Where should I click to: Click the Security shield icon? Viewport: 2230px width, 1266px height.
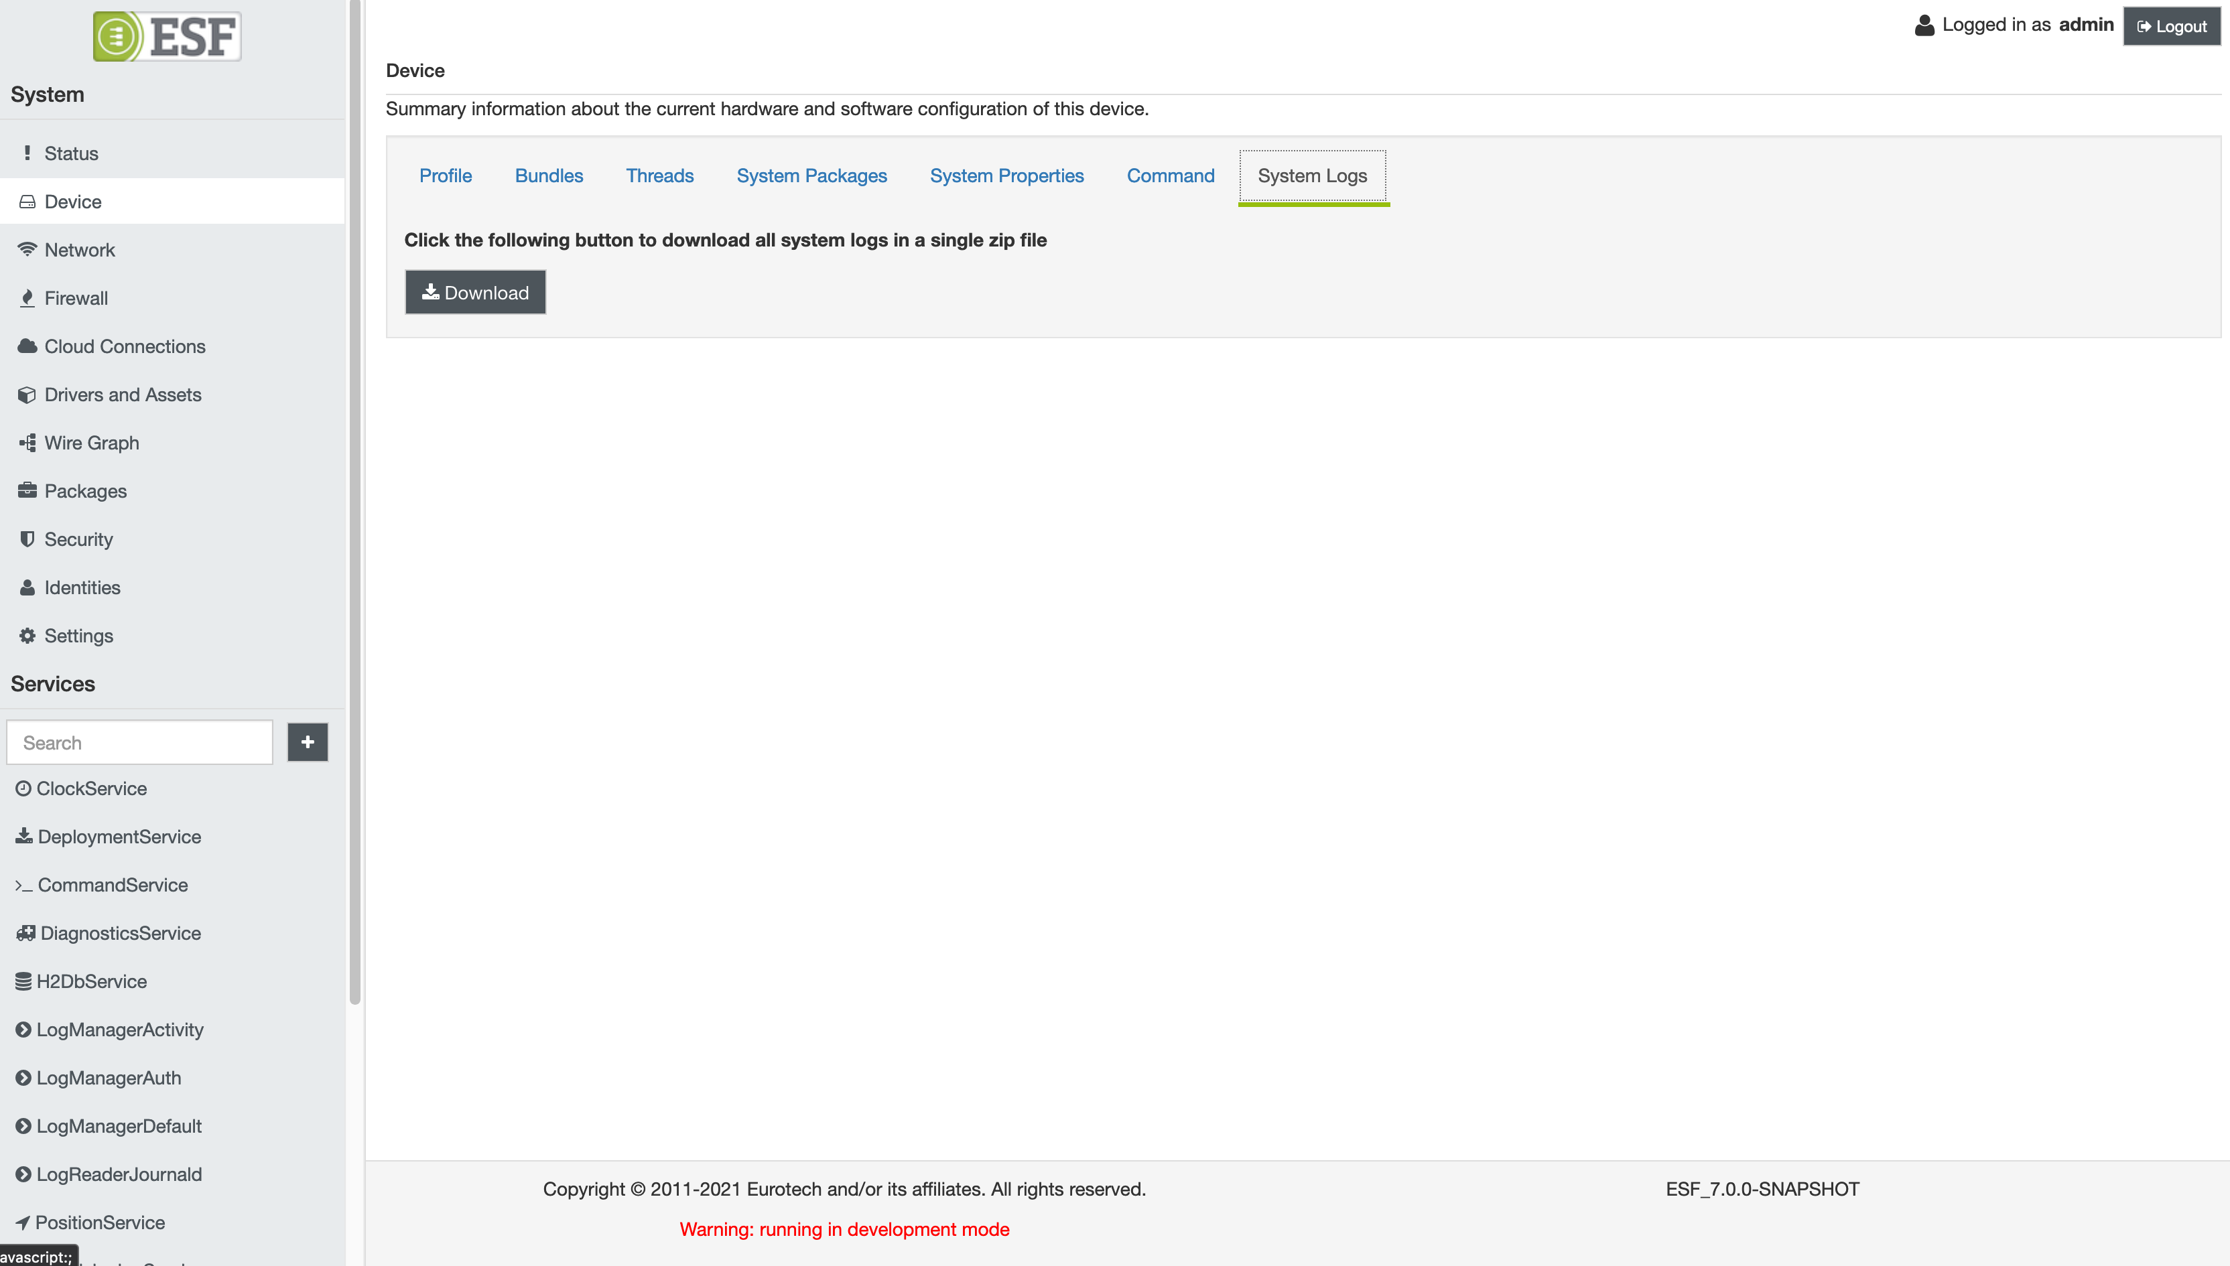[x=27, y=539]
